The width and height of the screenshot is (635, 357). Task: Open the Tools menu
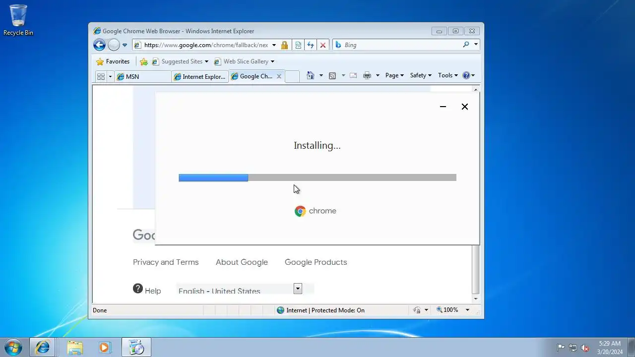(447, 75)
